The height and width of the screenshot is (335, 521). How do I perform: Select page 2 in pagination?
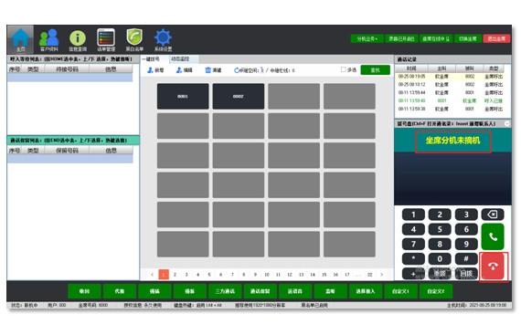pos(175,275)
